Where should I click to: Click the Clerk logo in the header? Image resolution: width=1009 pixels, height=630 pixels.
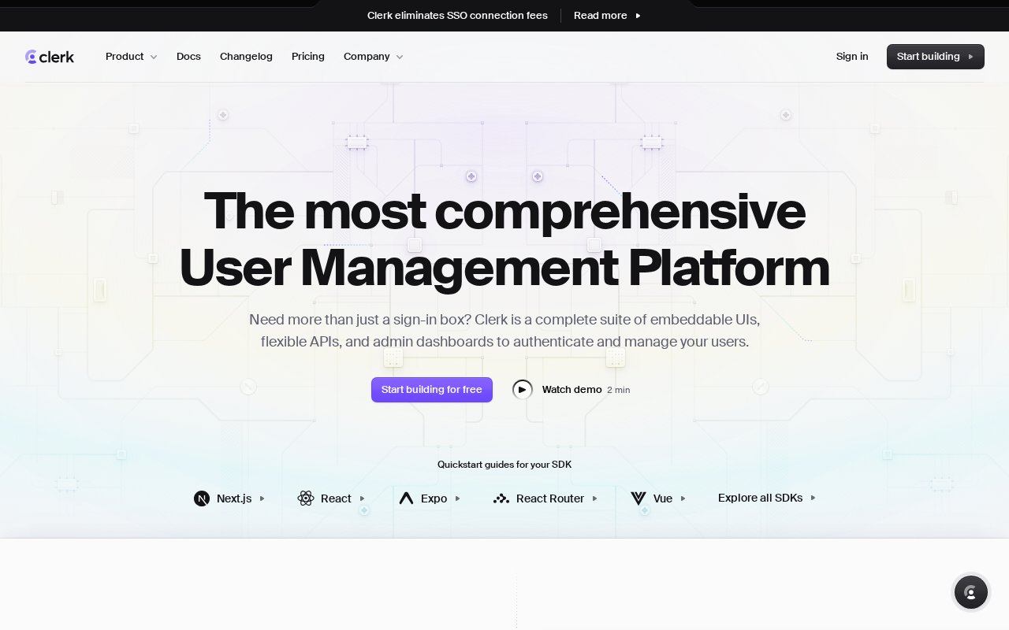pos(50,57)
